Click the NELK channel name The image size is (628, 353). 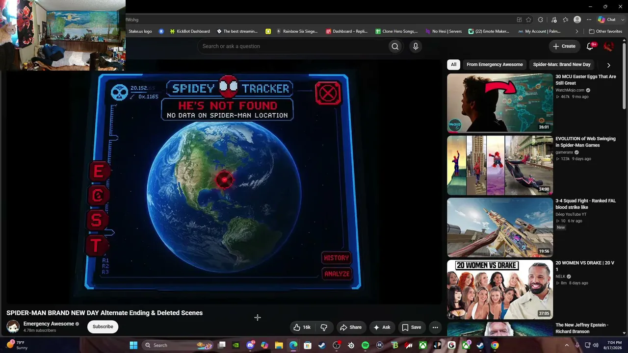[x=560, y=277]
